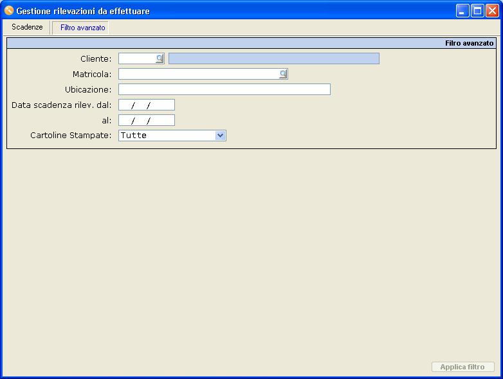Click the Ubicazione: label

tap(88, 90)
